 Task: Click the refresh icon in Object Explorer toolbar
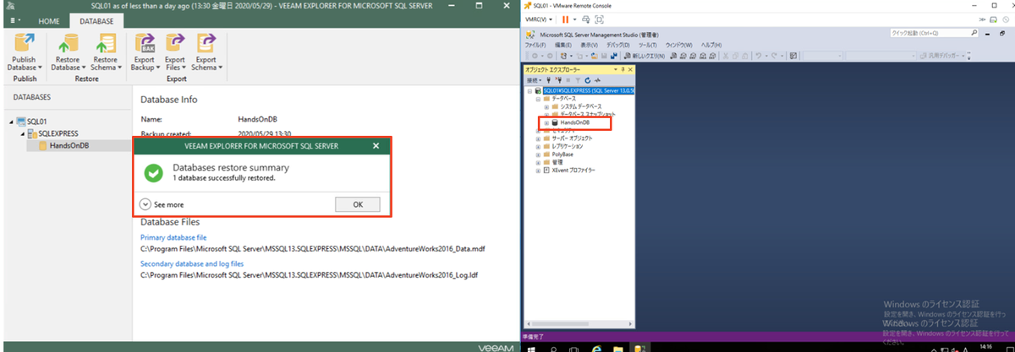(x=587, y=80)
